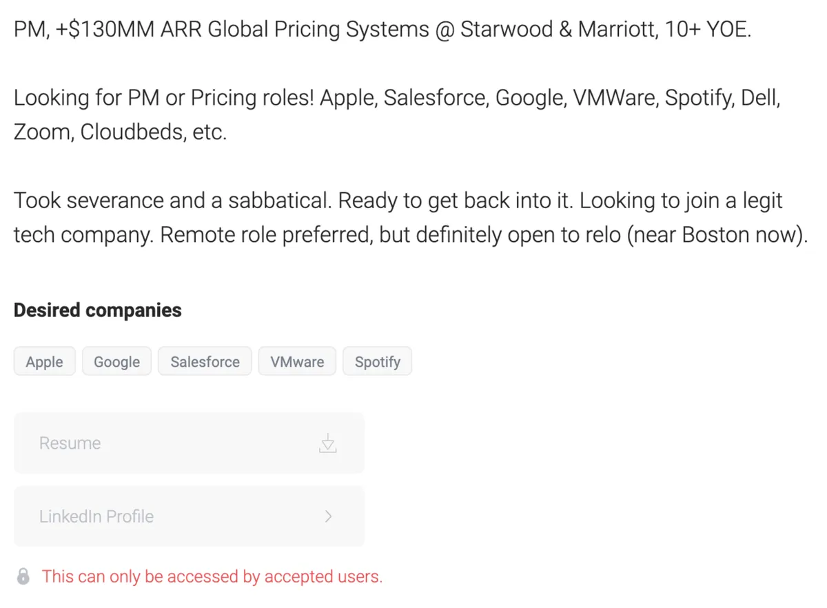Select the Apple company tag
Viewport: 827px width, 608px height.
tap(45, 362)
